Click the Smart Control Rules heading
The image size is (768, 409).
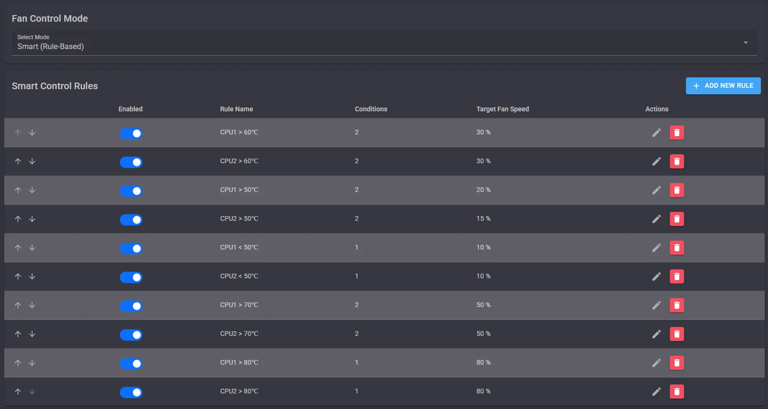click(x=55, y=86)
